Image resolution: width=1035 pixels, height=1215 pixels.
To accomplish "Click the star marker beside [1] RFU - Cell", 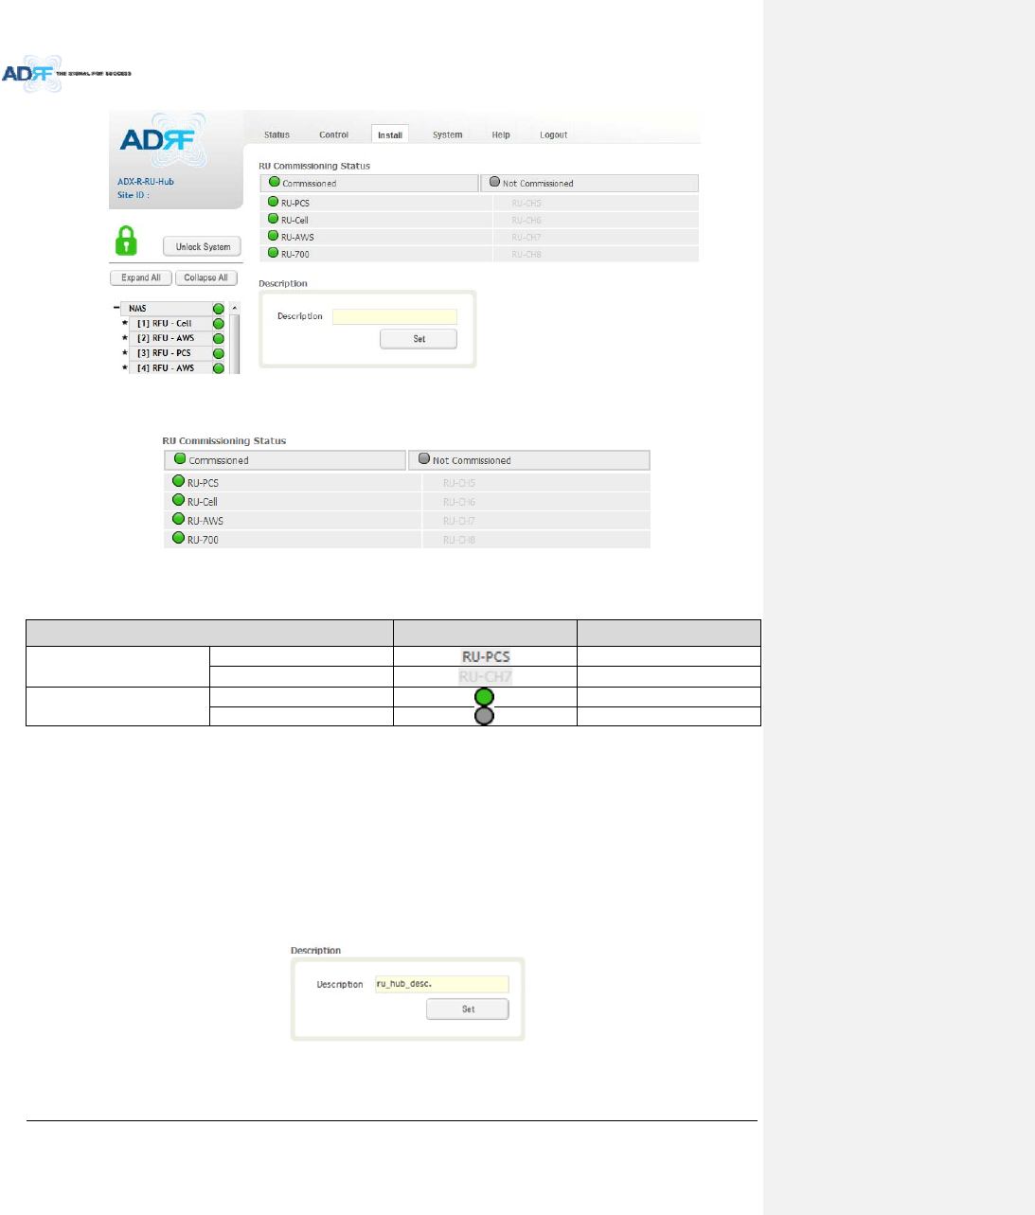I will (x=124, y=323).
